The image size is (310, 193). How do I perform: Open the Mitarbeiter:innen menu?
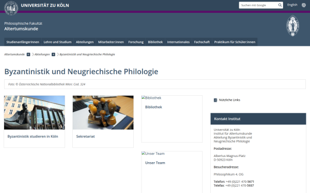pyautogui.click(x=111, y=42)
